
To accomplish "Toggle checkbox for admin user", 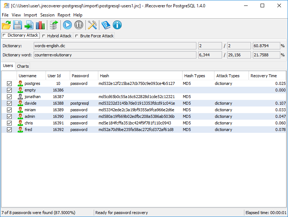I will pos(10,117).
